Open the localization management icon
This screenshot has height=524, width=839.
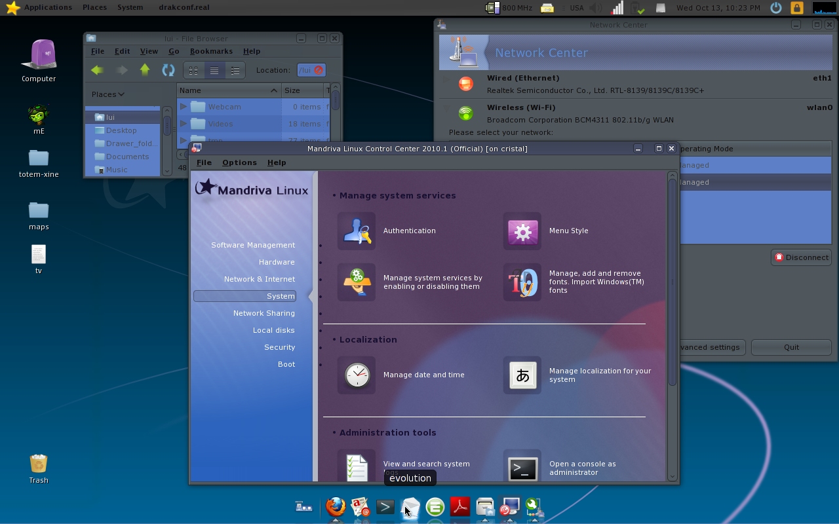click(x=522, y=375)
